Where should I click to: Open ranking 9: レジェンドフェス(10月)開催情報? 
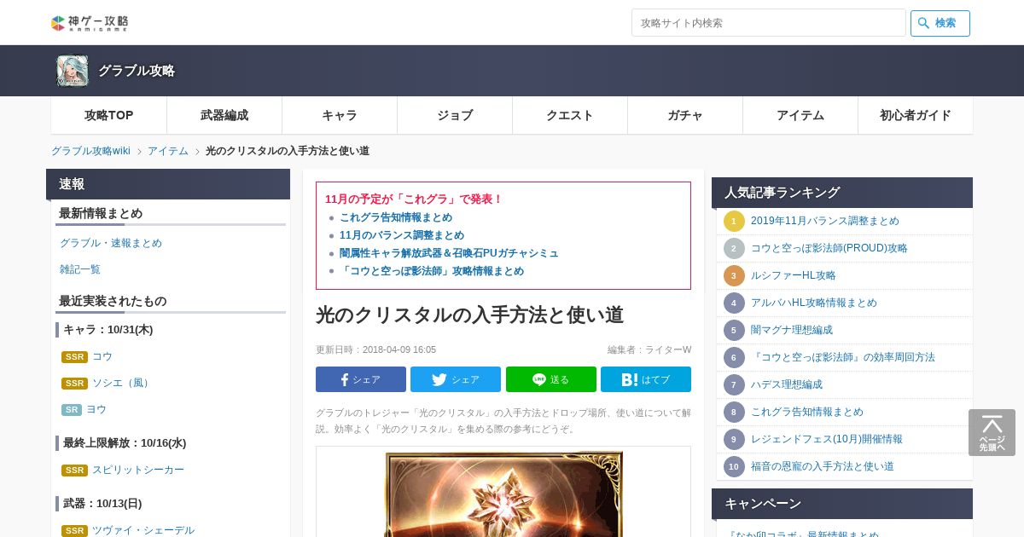pos(827,439)
